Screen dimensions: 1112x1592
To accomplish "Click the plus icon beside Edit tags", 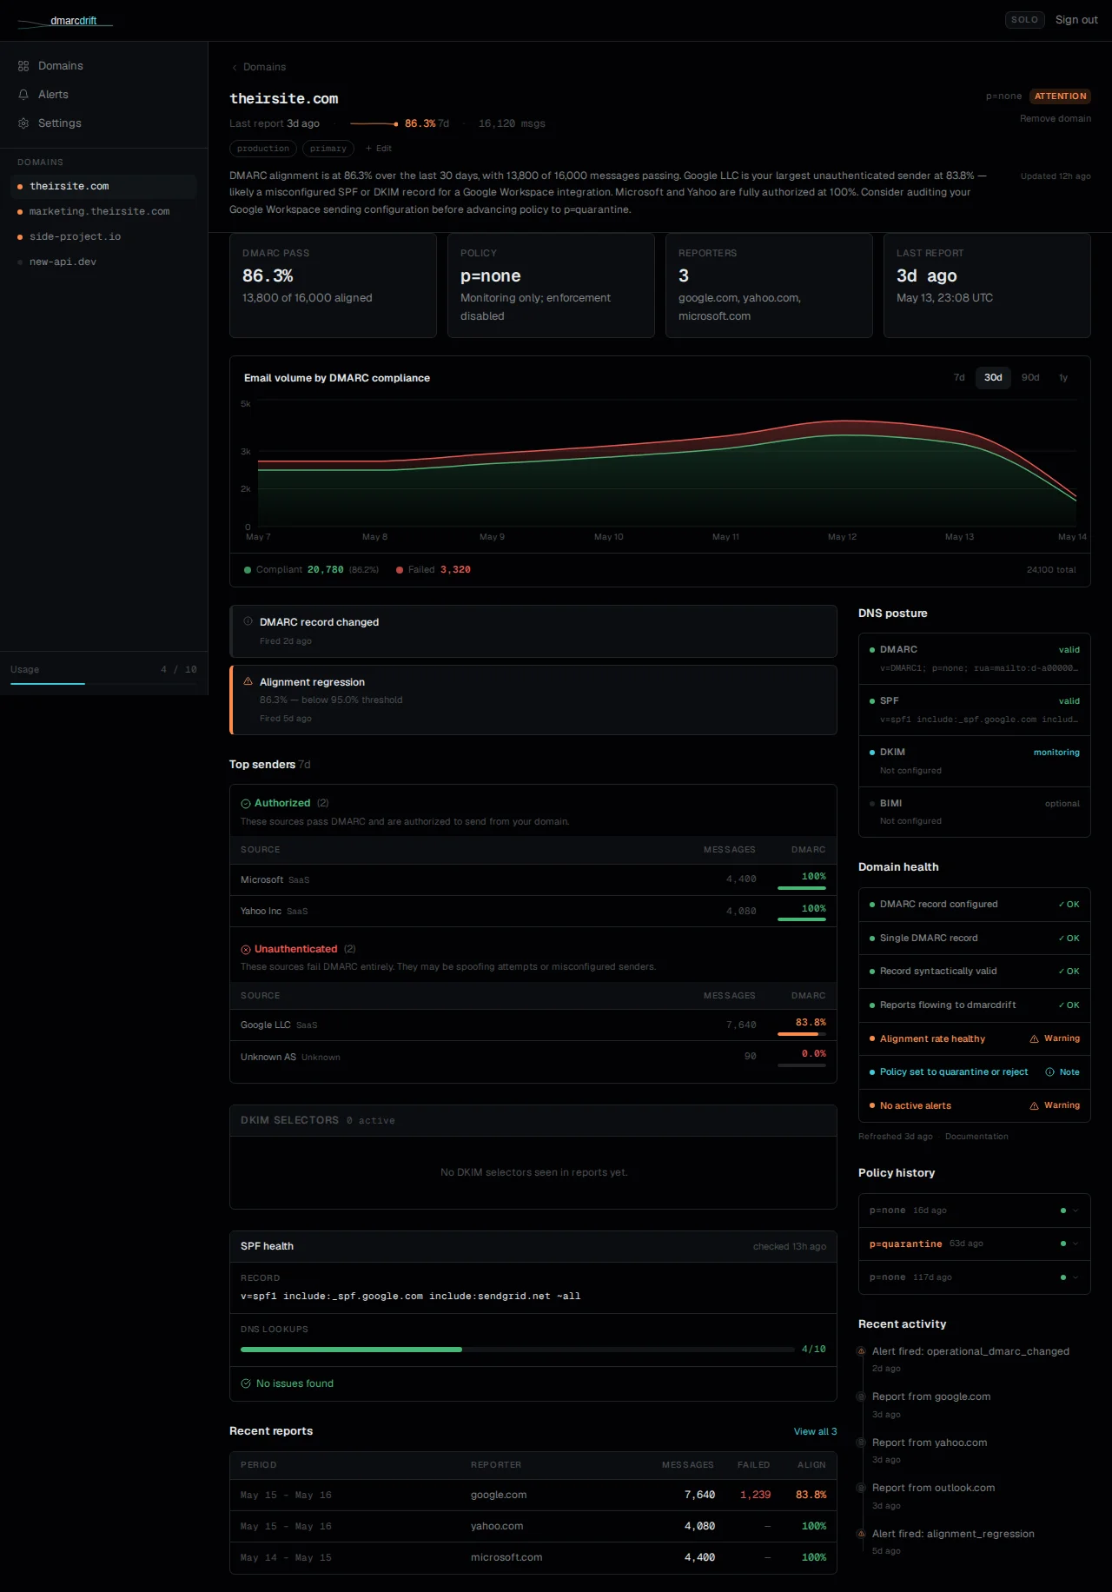I will [x=368, y=149].
